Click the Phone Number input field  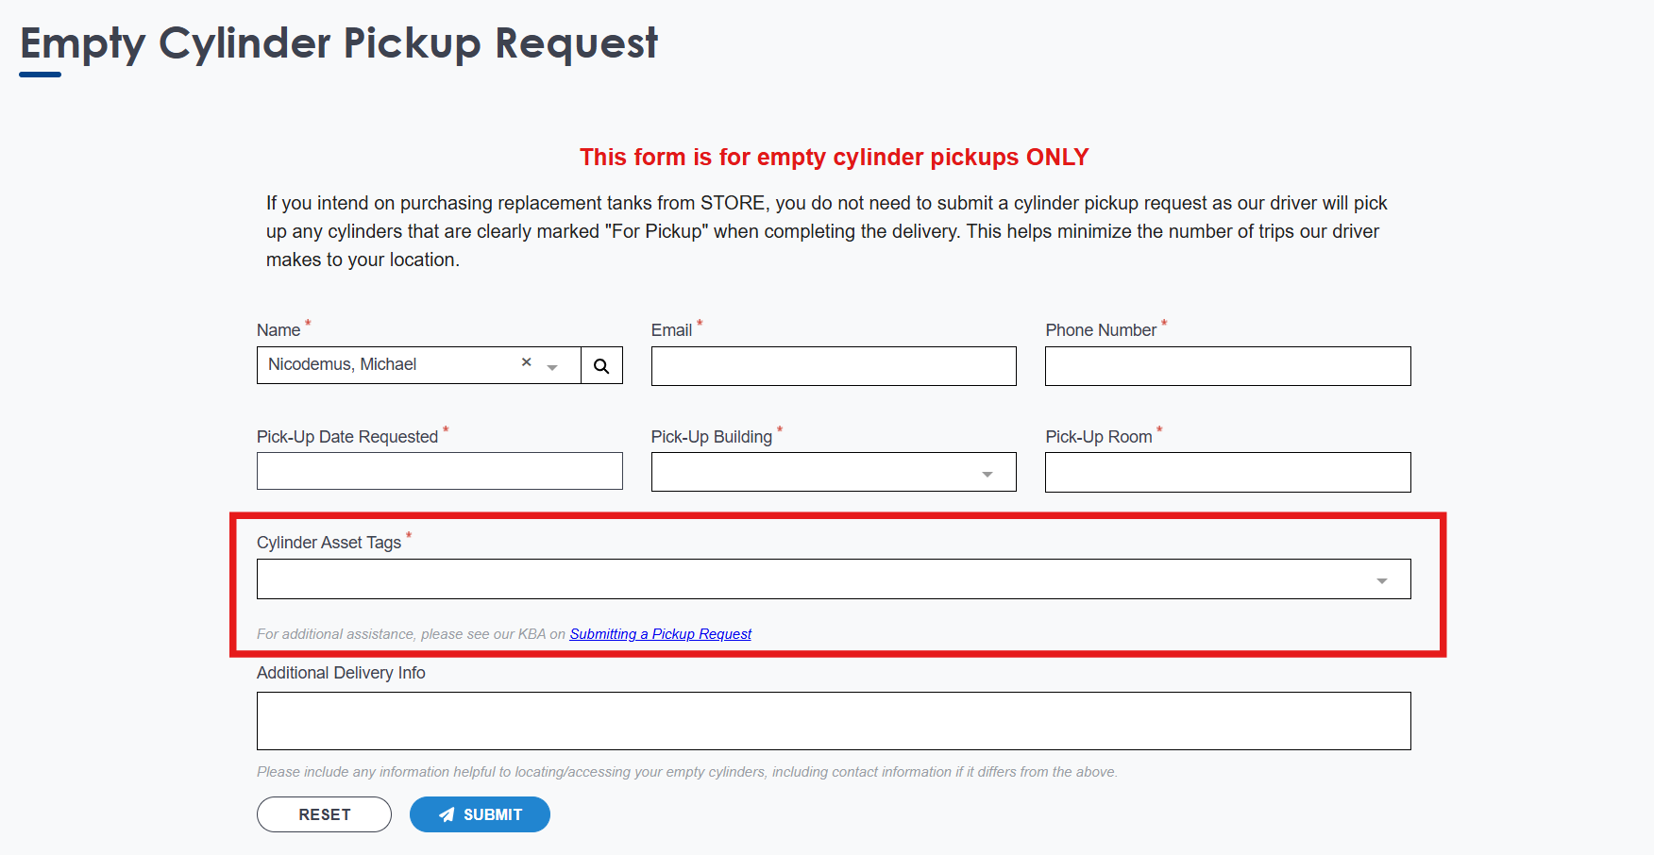pyautogui.click(x=1227, y=366)
